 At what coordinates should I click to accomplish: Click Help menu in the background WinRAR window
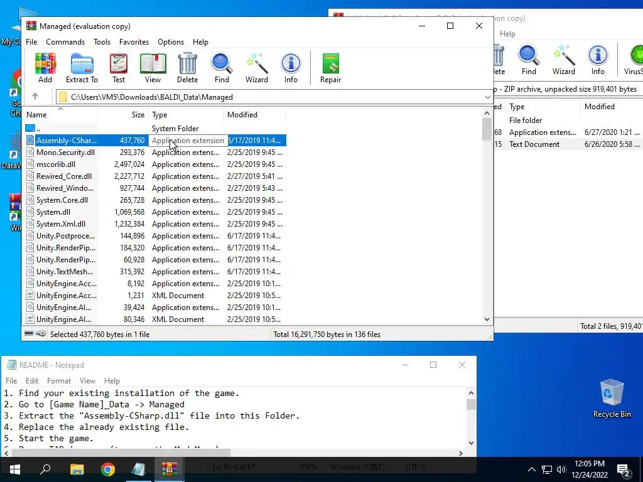pos(507,34)
